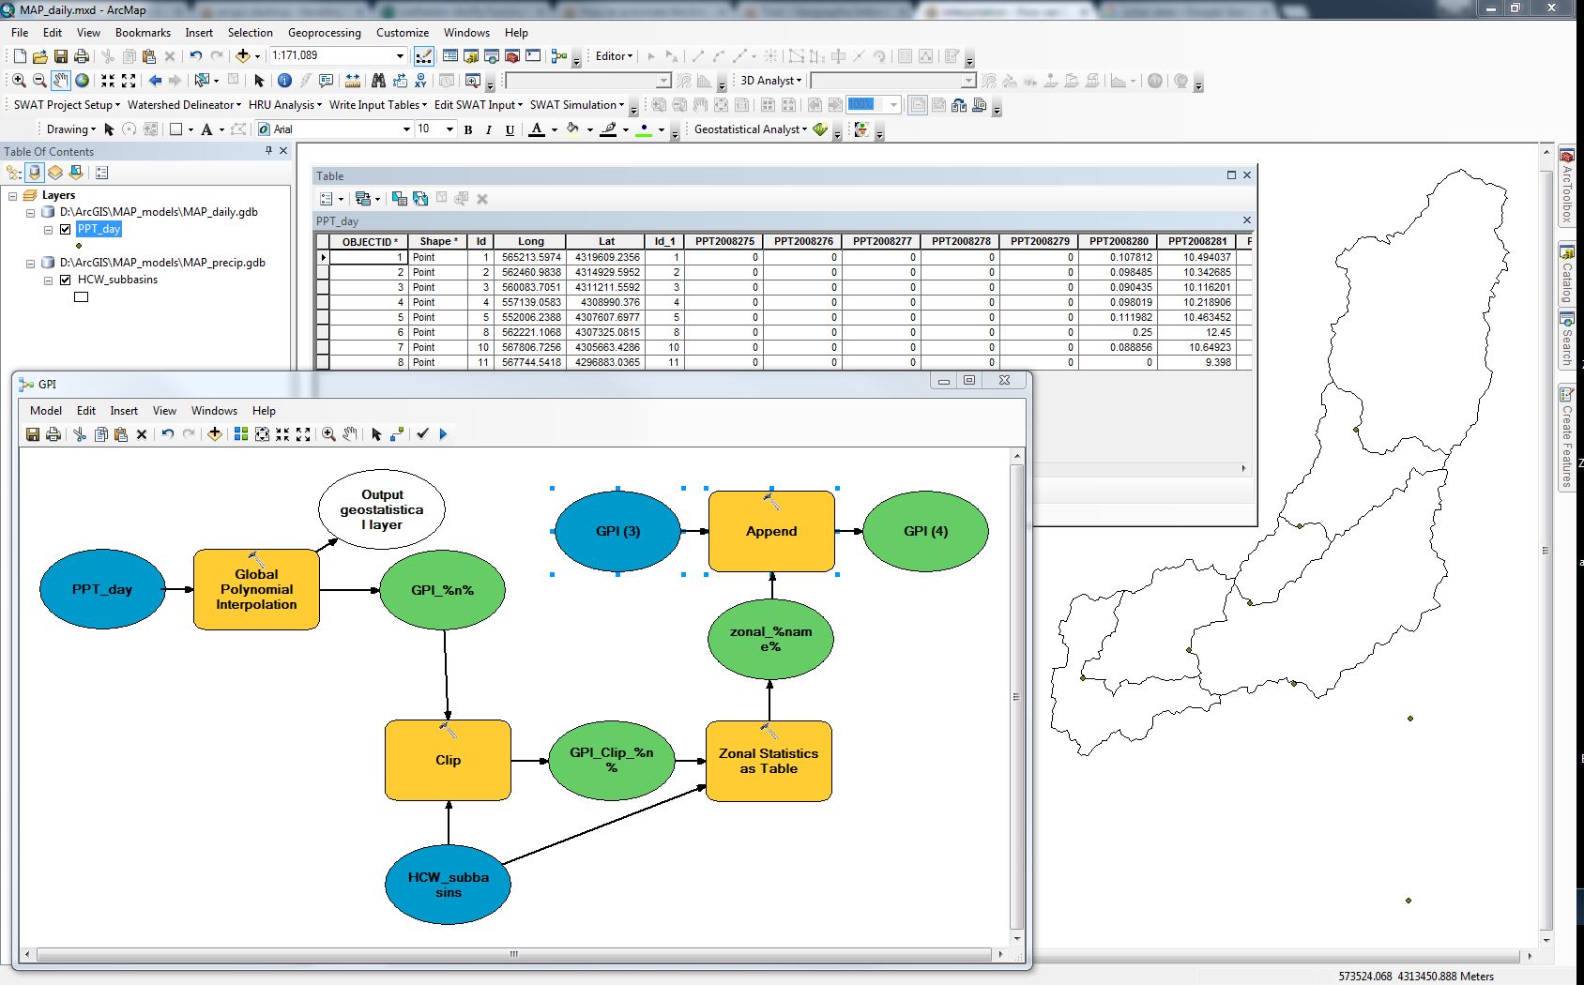
Task: Open the Selection menu
Action: click(x=251, y=33)
